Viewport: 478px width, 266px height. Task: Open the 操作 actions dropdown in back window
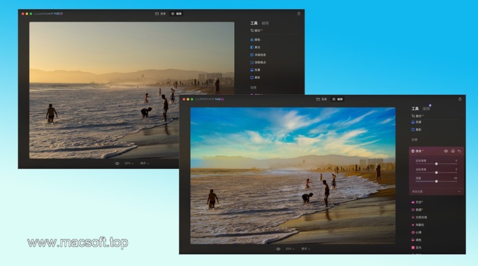[x=144, y=163]
